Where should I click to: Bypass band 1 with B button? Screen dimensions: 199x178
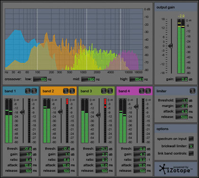coord(34,91)
